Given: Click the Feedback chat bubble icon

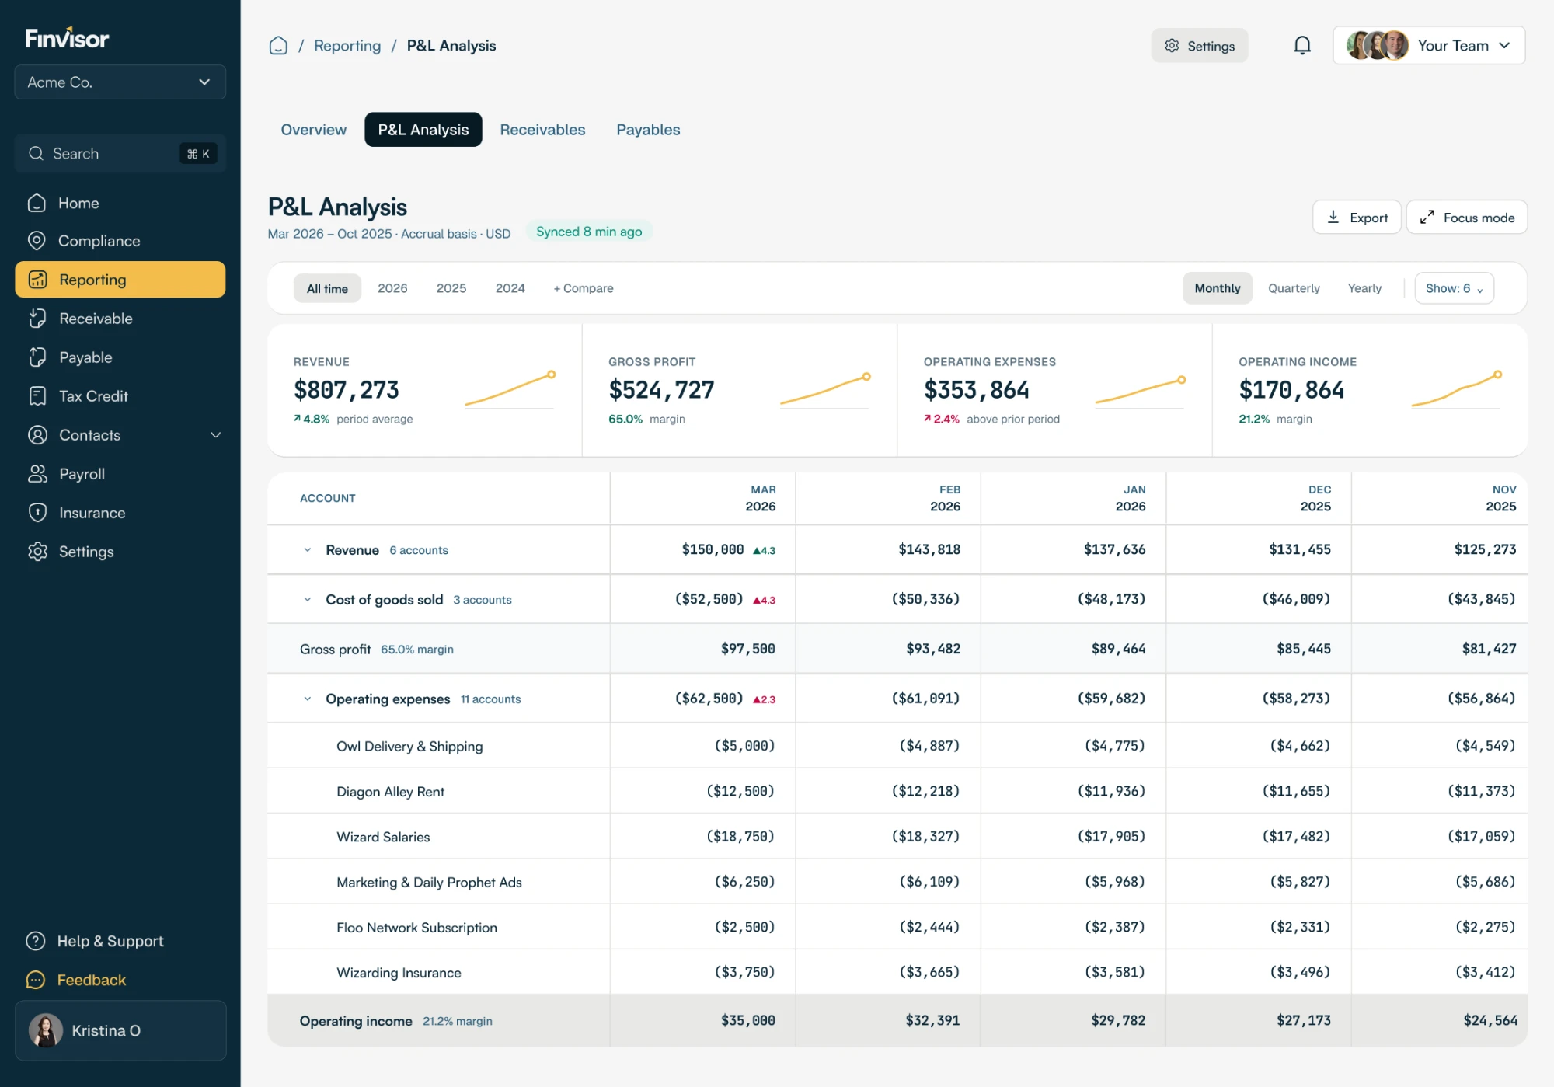Looking at the screenshot, I should point(36,980).
